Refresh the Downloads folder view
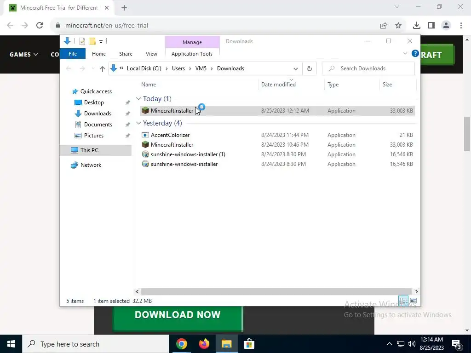471x353 pixels. (310, 69)
